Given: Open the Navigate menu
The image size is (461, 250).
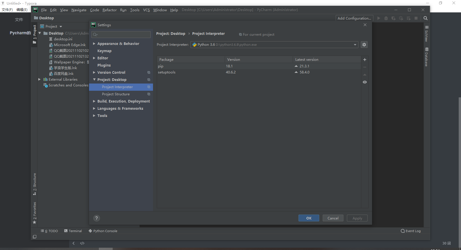Looking at the screenshot, I should (x=79, y=10).
